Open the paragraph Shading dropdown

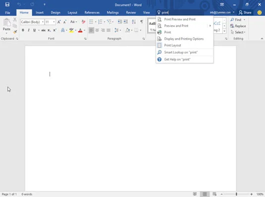(132, 30)
